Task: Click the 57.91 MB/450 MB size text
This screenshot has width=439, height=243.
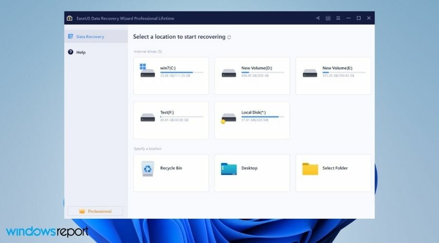Action: click(x=255, y=120)
